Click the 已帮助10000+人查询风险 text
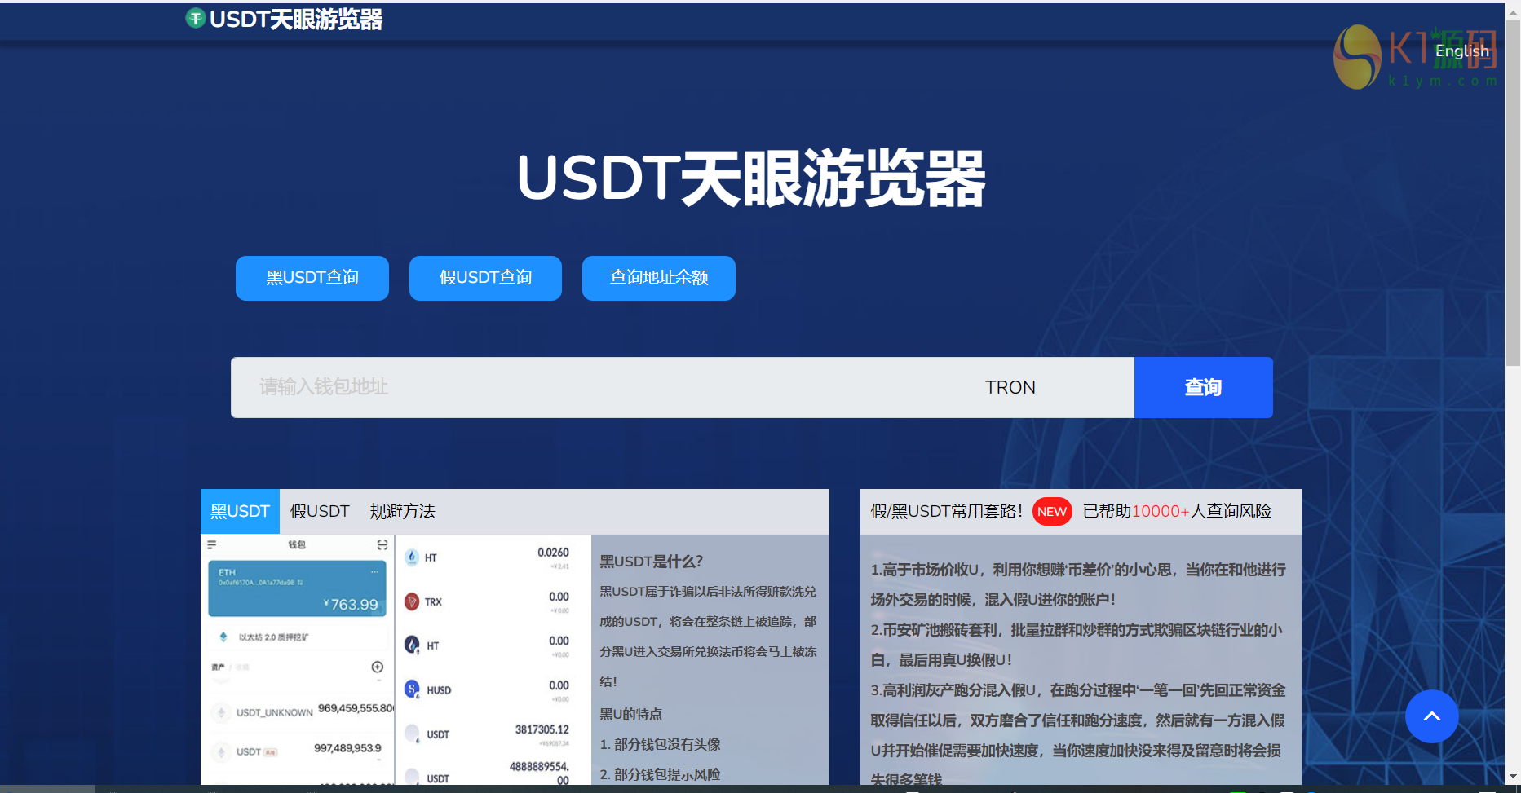Screen dimensions: 1521x793 (x=1178, y=511)
